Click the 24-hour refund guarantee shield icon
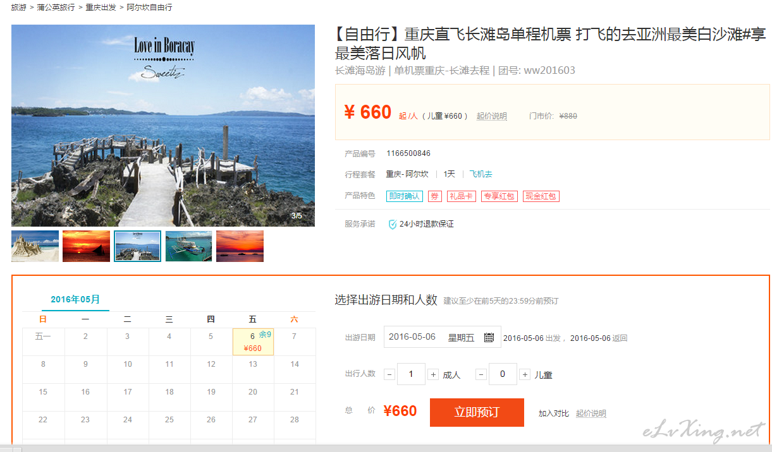The image size is (772, 452). (392, 224)
